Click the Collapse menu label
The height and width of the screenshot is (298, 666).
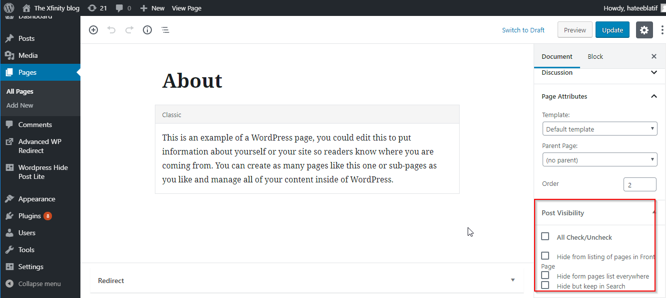coord(39,284)
